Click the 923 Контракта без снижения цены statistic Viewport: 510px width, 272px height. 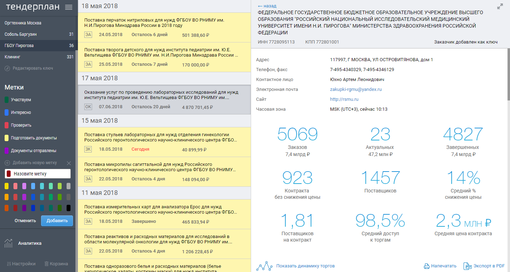(297, 185)
